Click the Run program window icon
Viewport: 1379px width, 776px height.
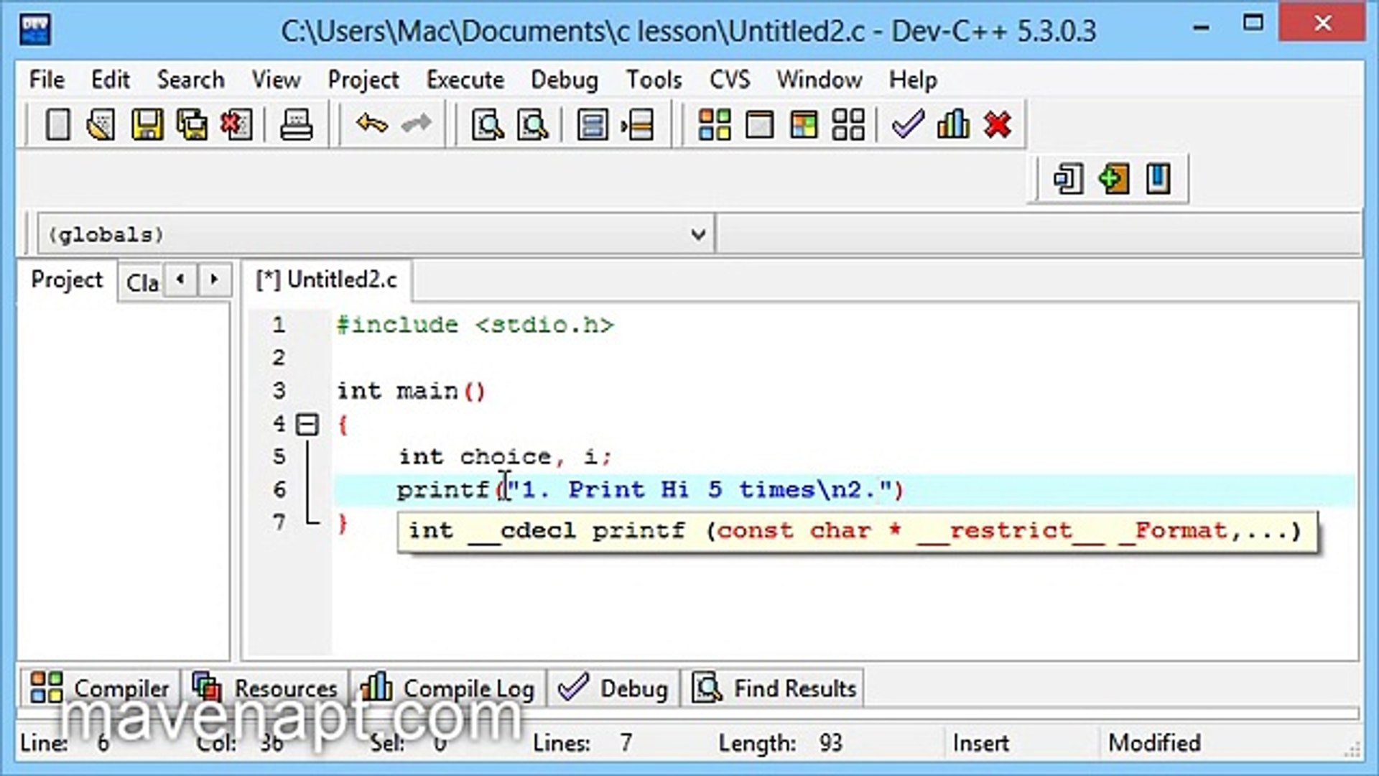pos(759,125)
